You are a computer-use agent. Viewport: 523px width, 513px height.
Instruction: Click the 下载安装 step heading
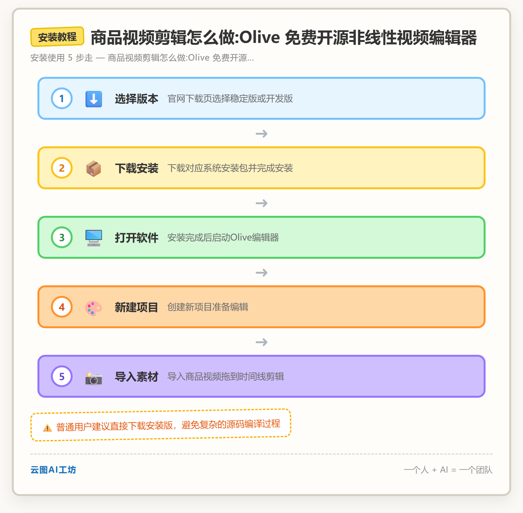click(x=137, y=168)
